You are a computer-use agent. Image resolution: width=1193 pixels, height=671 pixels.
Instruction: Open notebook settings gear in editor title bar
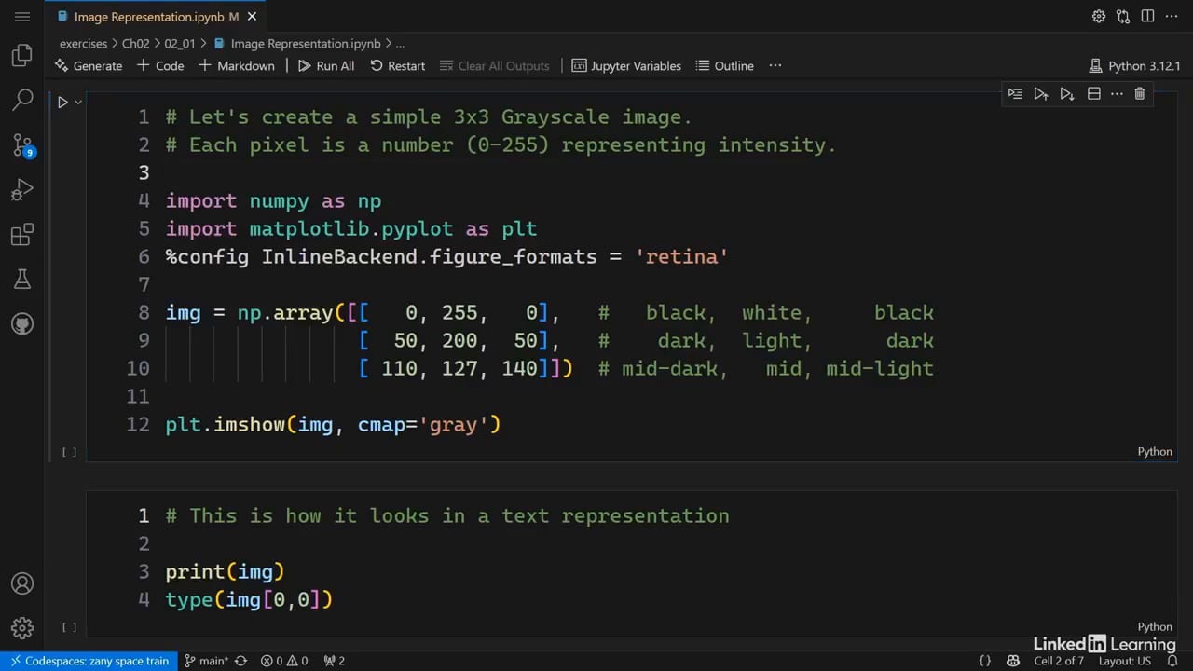1099,17
